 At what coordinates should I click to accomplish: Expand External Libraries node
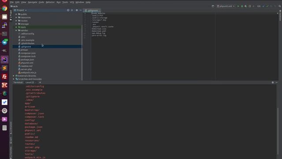pyautogui.click(x=14, y=76)
